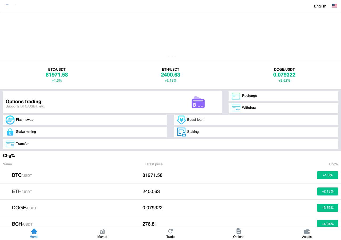341x240 pixels.
Task: Choose the Boost loan label
Action: (x=195, y=120)
